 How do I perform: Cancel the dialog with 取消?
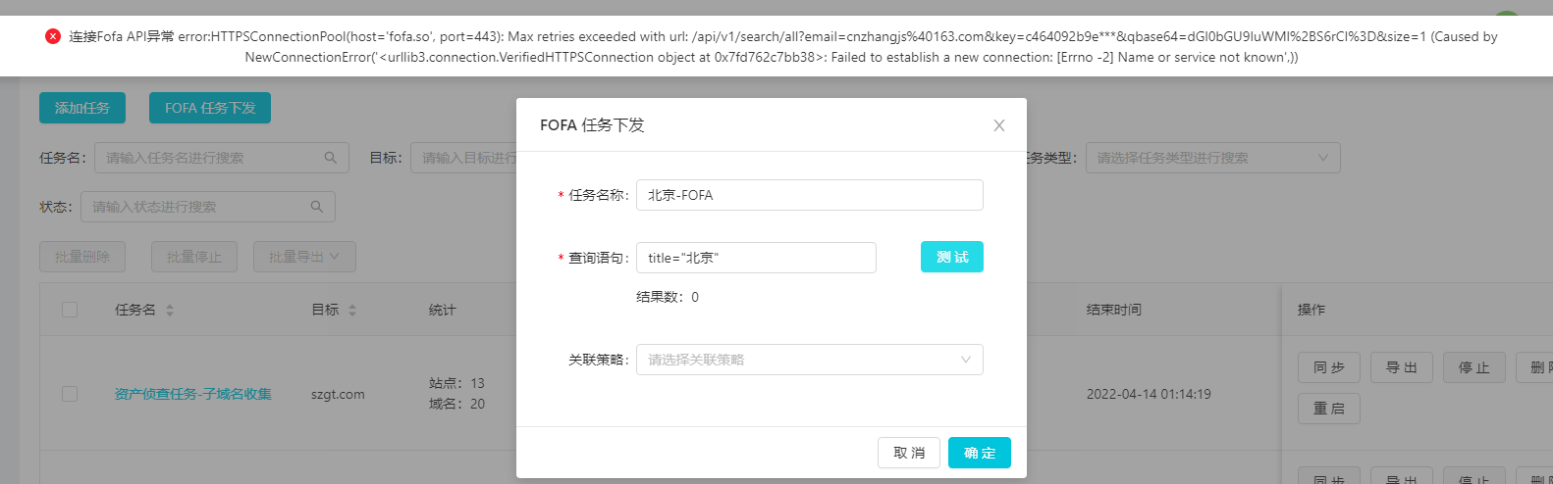(909, 453)
